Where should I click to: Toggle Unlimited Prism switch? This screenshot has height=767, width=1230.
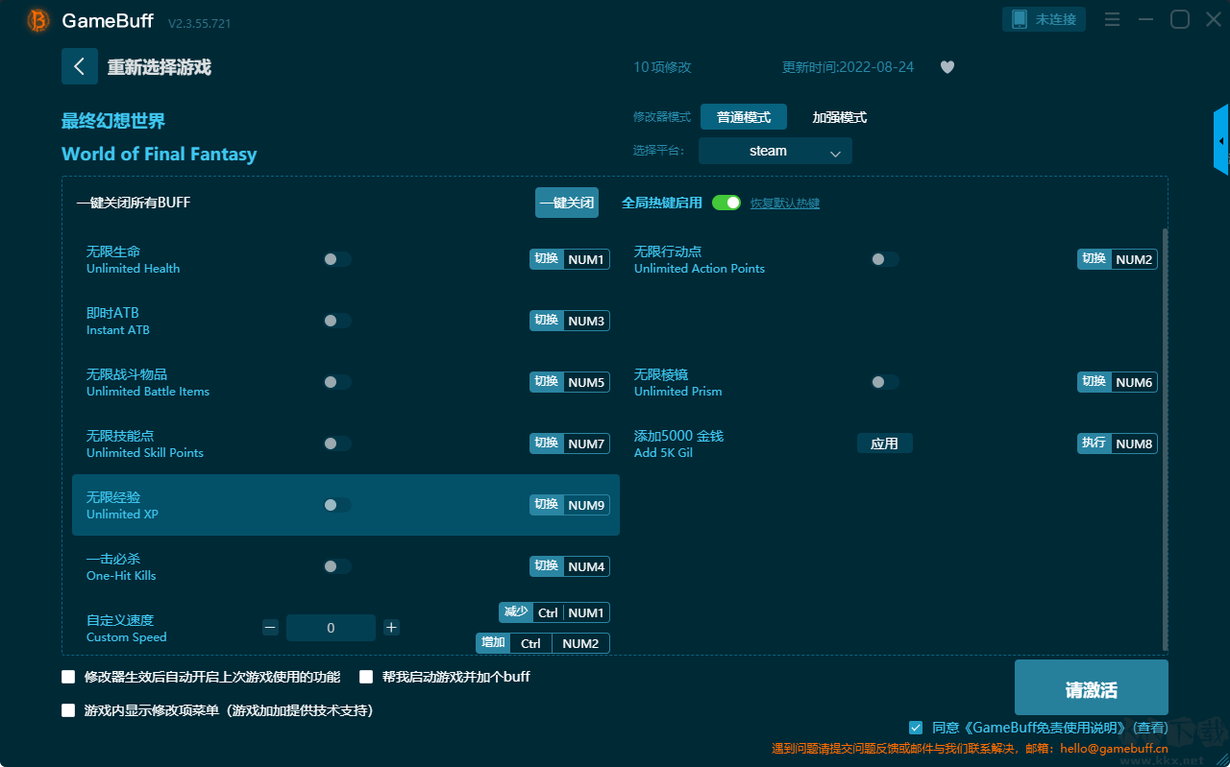[x=885, y=382]
